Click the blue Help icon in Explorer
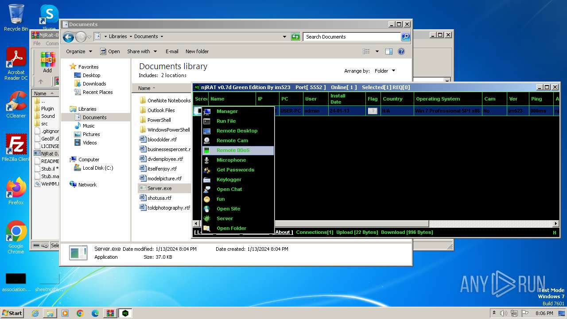The image size is (567, 319). tap(401, 51)
